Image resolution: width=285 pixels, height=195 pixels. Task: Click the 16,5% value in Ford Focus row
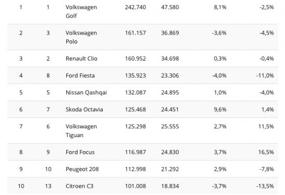(266, 152)
